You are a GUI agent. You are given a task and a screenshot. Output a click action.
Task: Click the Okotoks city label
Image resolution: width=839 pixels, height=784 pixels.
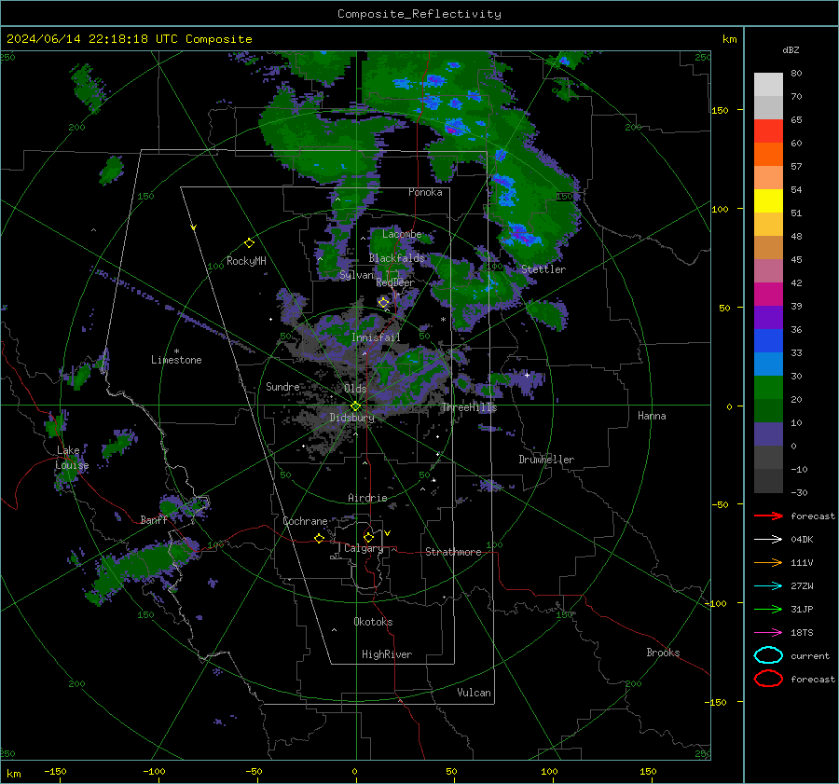[x=373, y=621]
